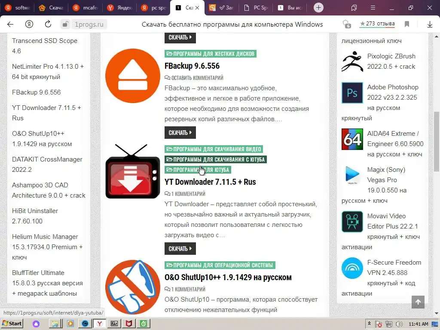The height and width of the screenshot is (330, 440).
Task: Open YT Downloader red TV logo
Action: pos(133,171)
